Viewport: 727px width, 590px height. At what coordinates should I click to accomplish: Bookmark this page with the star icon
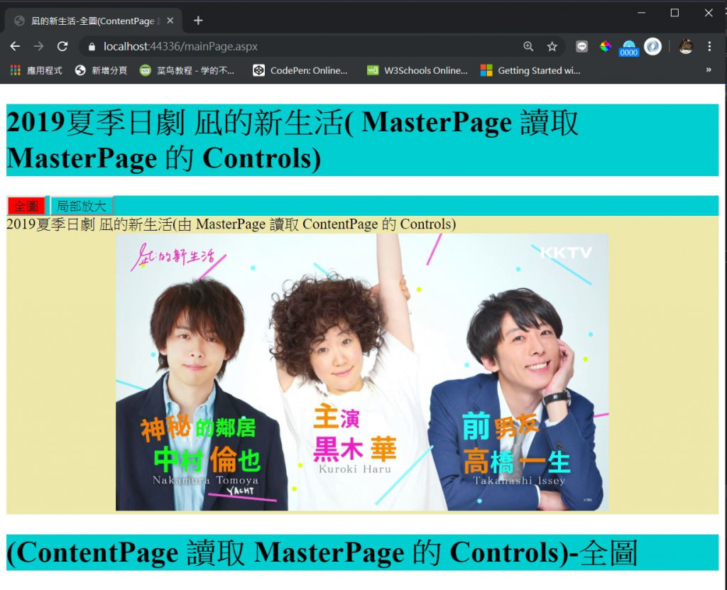[x=552, y=46]
